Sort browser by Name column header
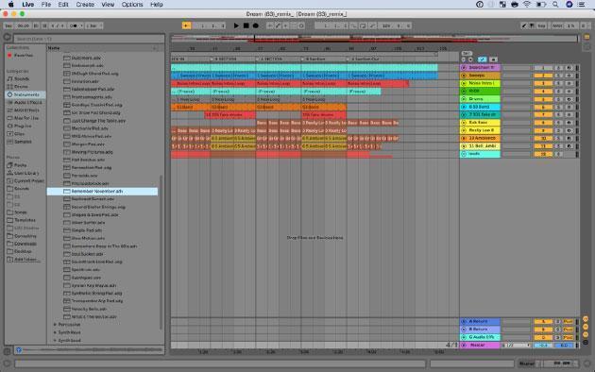This screenshot has width=595, height=372. [x=54, y=48]
